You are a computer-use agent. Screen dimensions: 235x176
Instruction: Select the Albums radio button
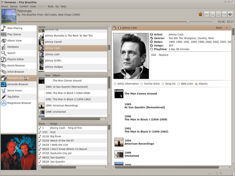pos(196,84)
